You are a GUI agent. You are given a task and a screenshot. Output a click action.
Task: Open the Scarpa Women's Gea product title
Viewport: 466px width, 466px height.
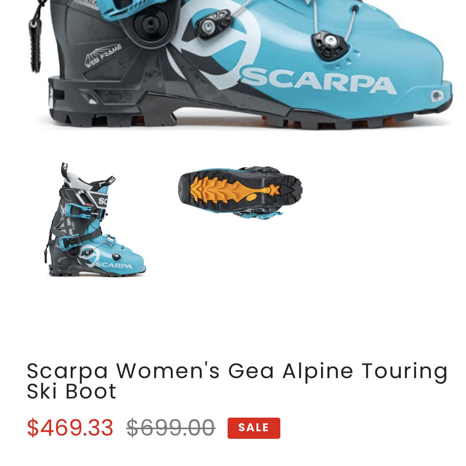click(237, 381)
